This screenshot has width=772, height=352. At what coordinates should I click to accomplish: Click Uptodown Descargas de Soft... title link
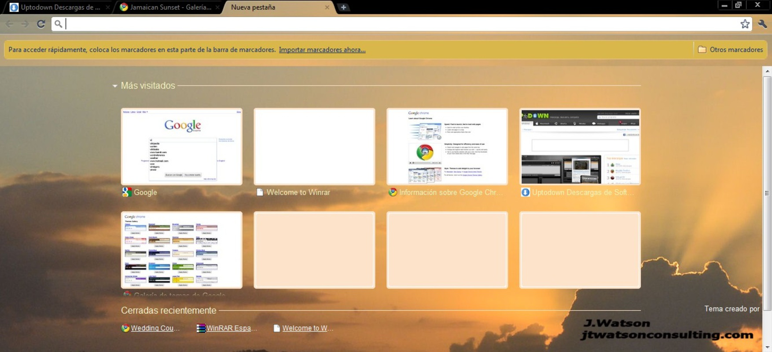[583, 192]
